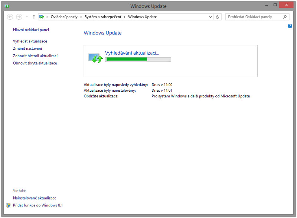Open help with the blue question mark

(x=290, y=26)
